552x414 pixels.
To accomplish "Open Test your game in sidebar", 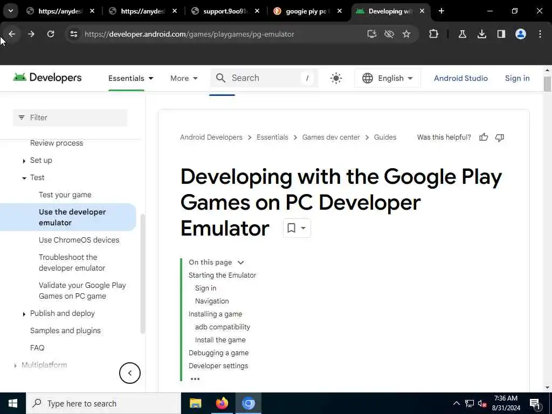I will tap(65, 195).
